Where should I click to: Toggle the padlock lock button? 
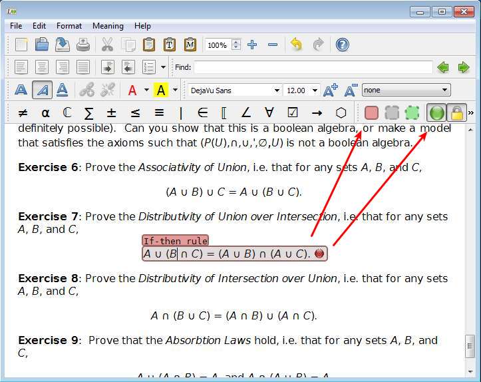point(456,113)
